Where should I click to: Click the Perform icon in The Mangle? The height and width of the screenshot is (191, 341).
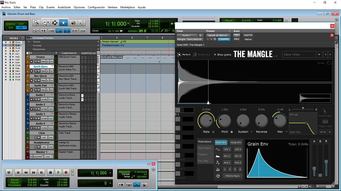pyautogui.click(x=179, y=55)
